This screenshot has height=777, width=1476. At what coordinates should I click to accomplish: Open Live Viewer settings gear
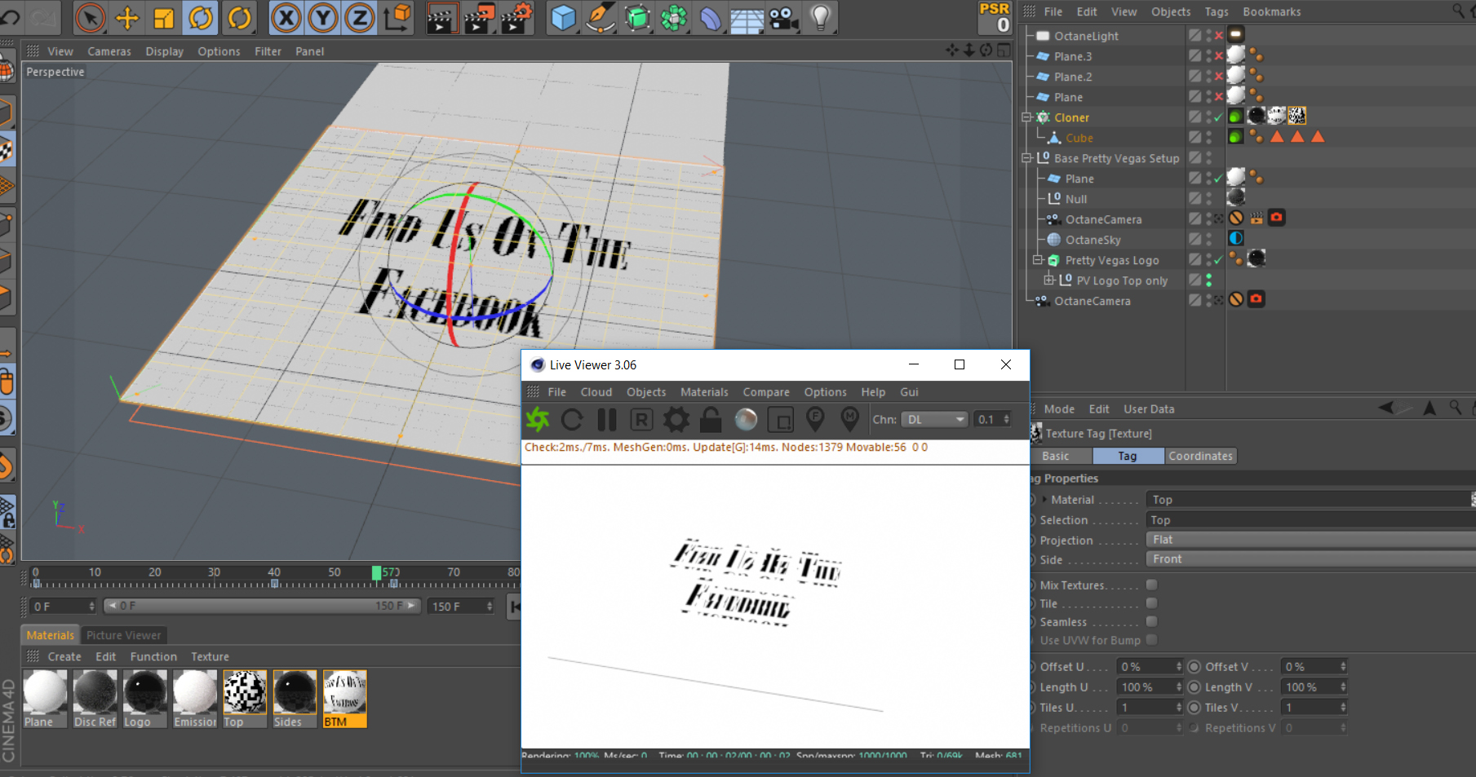676,420
